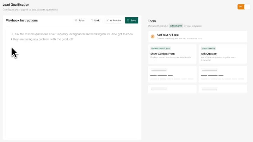Viewport: 253px width, 142px height.
Task: Save the playbook instructions
Action: 132,21
